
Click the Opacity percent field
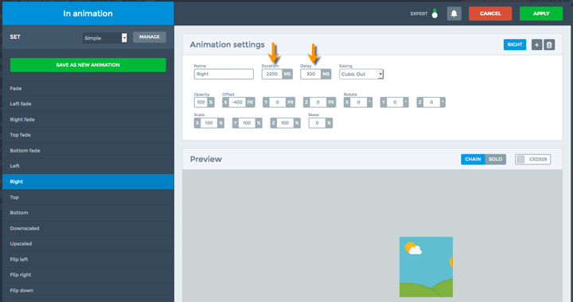coord(201,103)
